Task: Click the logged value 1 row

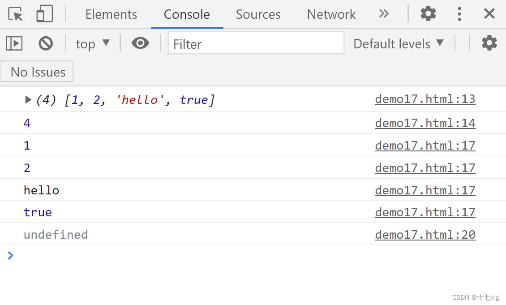Action: click(253, 145)
